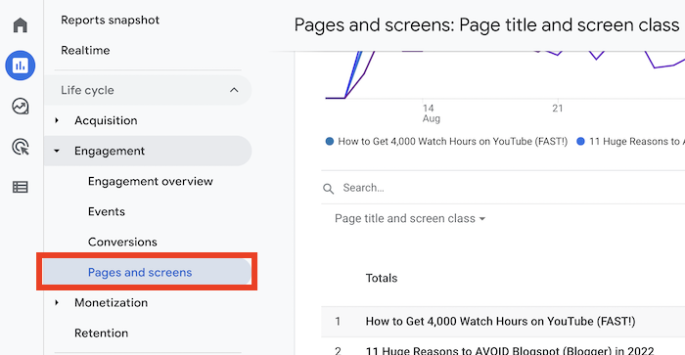Open the Configure table icon
This screenshot has width=685, height=355.
click(x=21, y=188)
